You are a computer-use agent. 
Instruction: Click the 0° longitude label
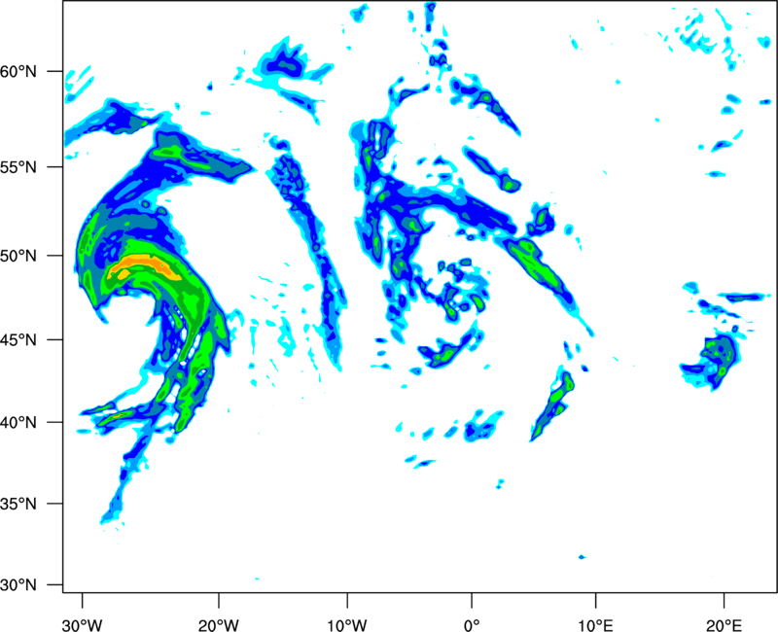[472, 625]
